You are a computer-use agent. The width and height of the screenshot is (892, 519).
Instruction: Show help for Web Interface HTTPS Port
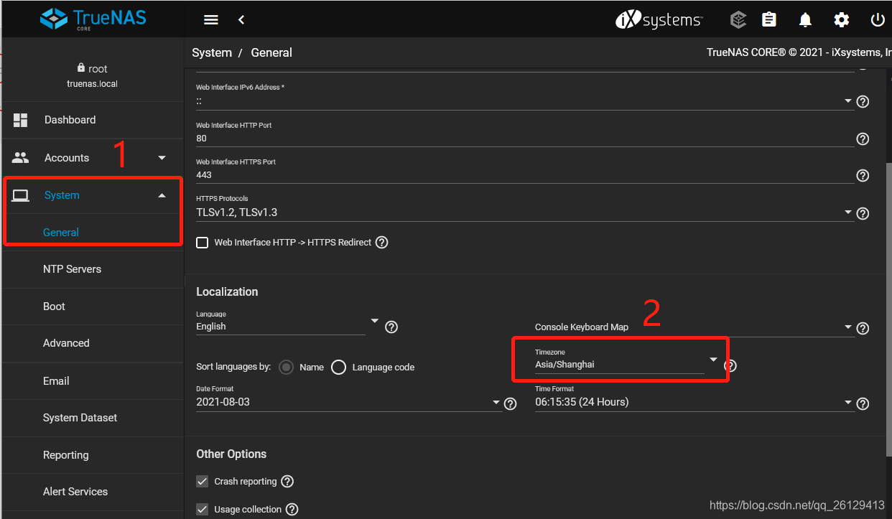tap(863, 176)
